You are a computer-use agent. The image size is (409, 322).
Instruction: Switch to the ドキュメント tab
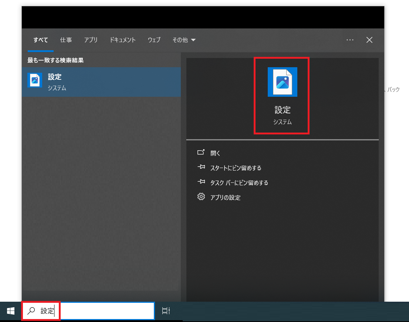[x=123, y=40]
